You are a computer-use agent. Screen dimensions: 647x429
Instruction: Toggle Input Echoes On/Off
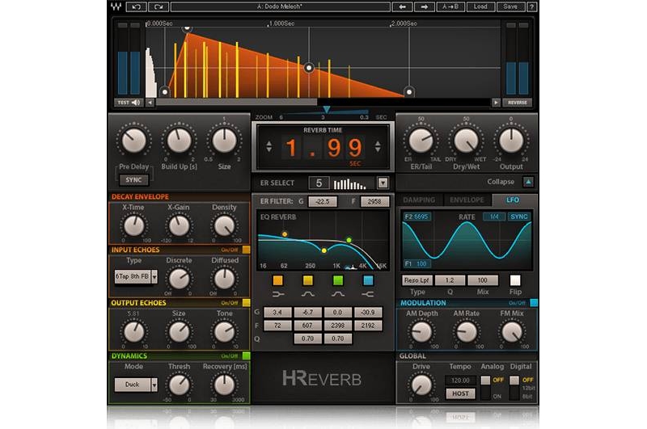(x=247, y=250)
